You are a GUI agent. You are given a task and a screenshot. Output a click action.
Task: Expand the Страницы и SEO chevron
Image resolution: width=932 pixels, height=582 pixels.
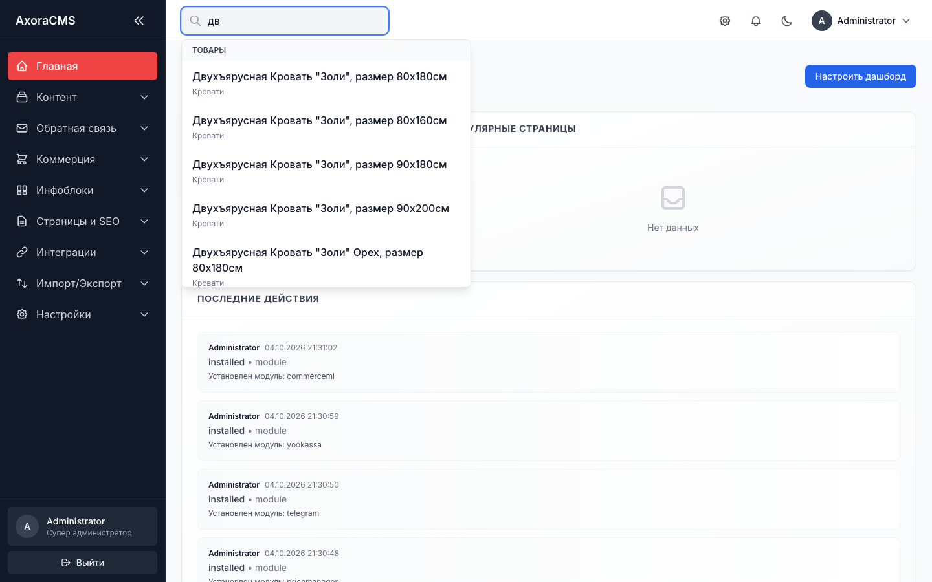[x=144, y=221]
